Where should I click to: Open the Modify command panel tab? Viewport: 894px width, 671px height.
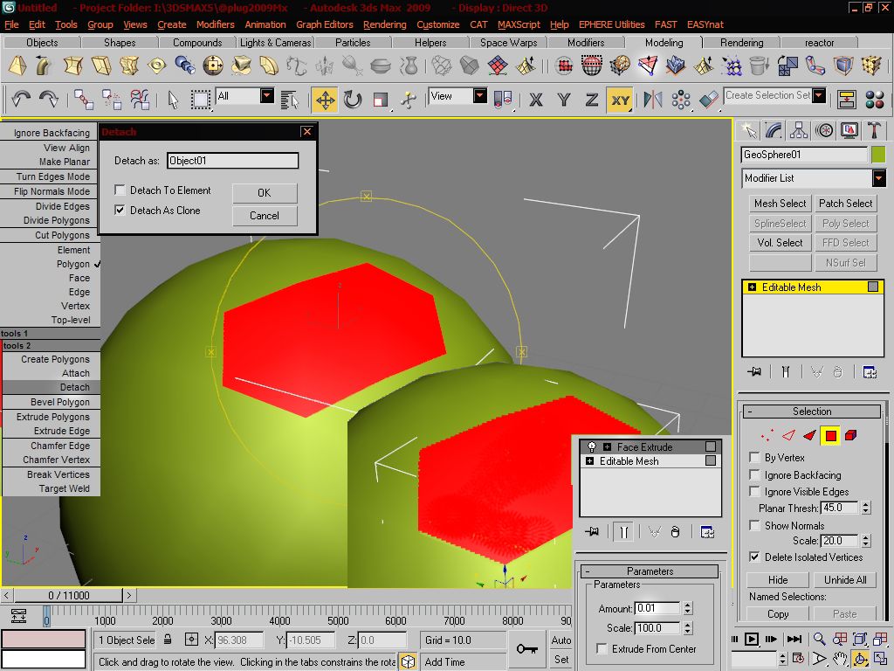(x=774, y=131)
